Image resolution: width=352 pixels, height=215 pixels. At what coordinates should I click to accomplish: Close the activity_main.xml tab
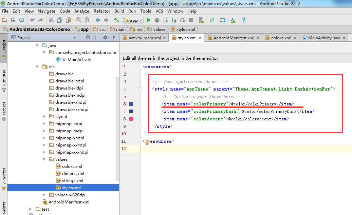pos(164,38)
